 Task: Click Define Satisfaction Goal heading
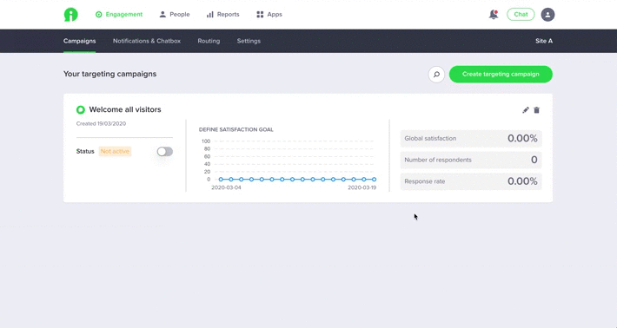[236, 129]
